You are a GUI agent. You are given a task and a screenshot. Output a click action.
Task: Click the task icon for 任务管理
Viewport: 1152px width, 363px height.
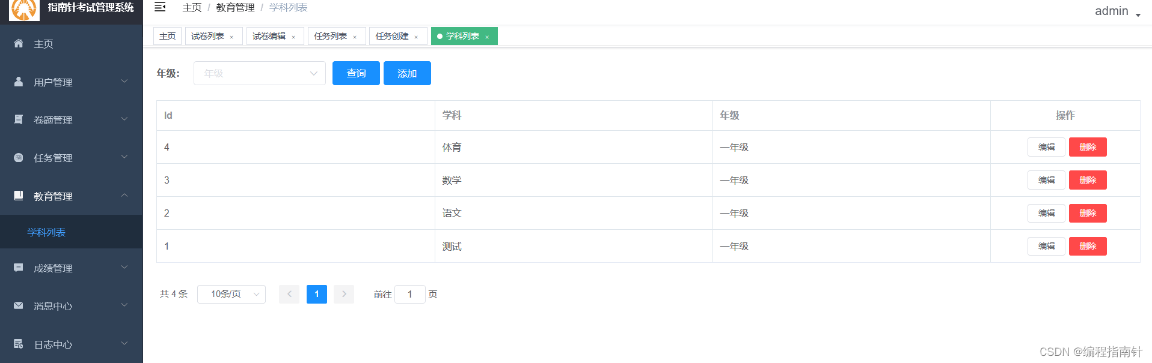click(19, 157)
